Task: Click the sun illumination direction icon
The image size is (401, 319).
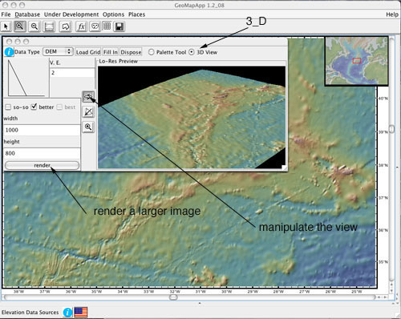Action: pos(88,111)
